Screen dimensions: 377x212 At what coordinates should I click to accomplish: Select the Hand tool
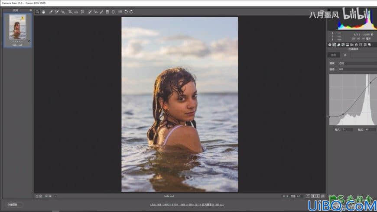(x=43, y=12)
